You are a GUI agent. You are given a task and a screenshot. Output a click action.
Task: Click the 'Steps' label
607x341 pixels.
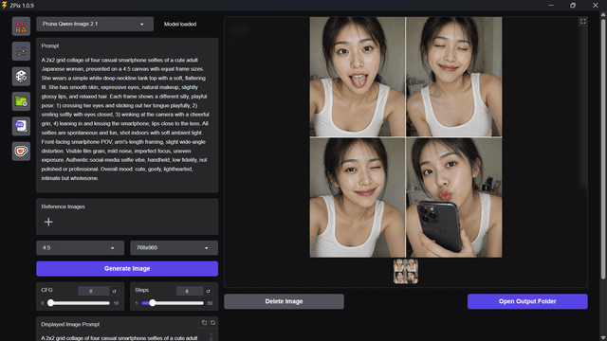tap(141, 290)
